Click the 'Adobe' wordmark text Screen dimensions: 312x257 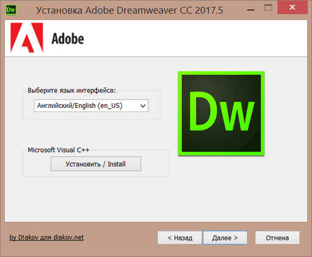(x=67, y=39)
